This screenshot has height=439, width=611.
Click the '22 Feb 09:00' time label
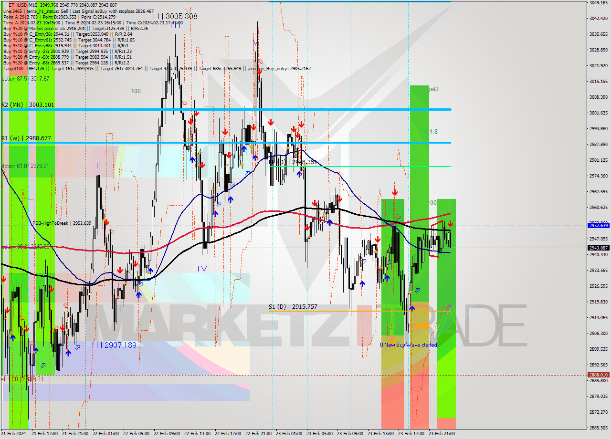tap(167, 434)
